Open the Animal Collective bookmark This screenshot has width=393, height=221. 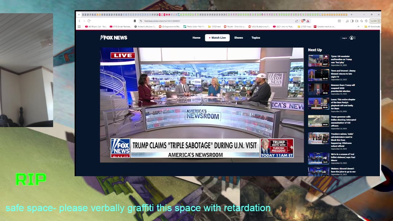click(145, 27)
